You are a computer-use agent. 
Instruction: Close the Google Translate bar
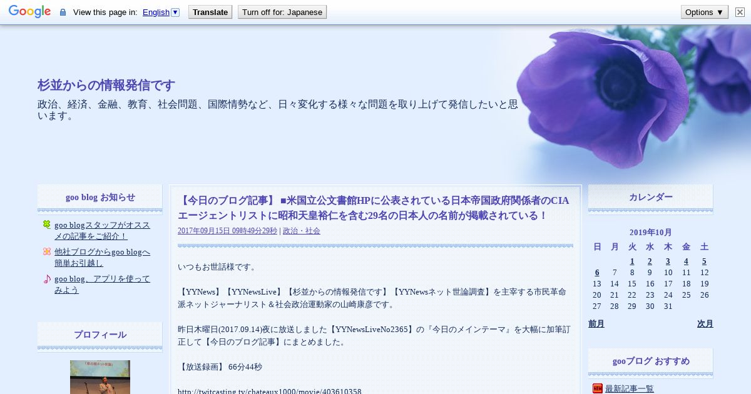pyautogui.click(x=740, y=12)
